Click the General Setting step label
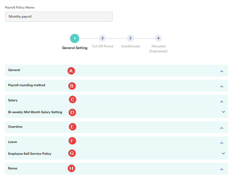 [x=74, y=48]
